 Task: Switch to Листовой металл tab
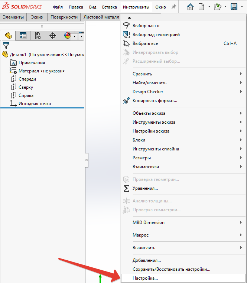coord(101,17)
